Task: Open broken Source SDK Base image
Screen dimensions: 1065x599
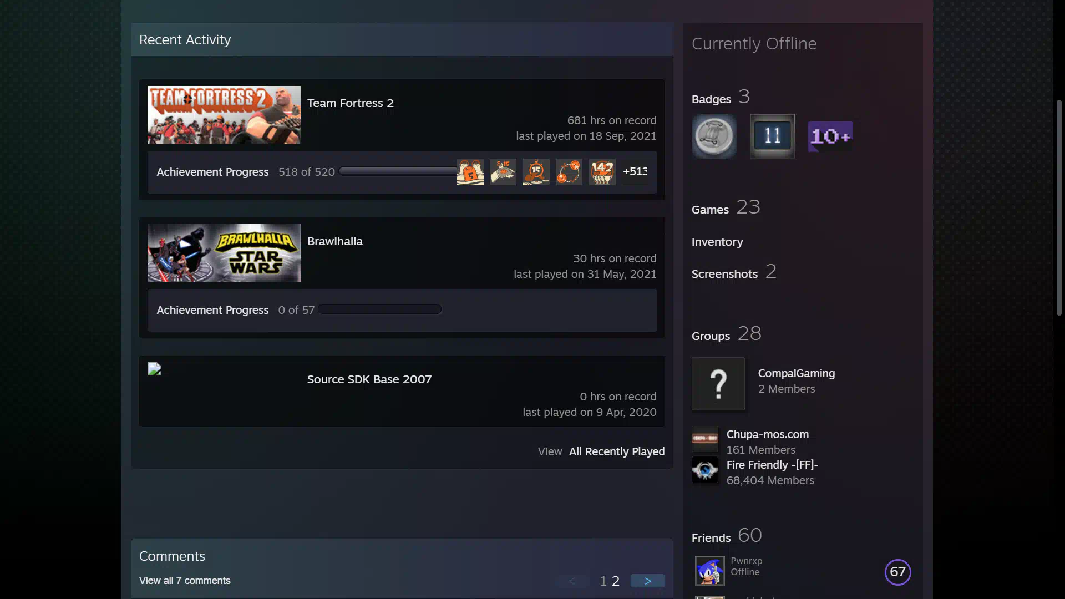Action: [x=154, y=369]
